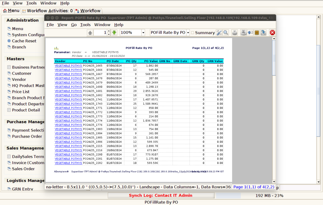
Task: Decrease page number with spinner down arrow
Action: tap(109, 34)
